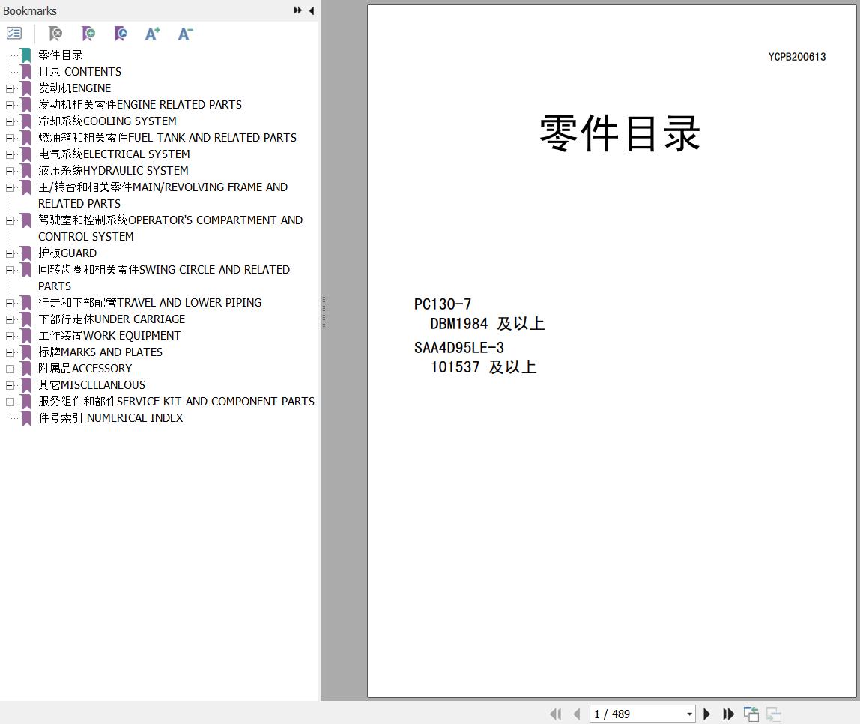860x724 pixels.
Task: Select the 零件目录 bookmark
Action: click(x=61, y=55)
